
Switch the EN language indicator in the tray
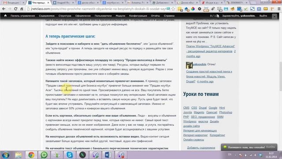230,155
